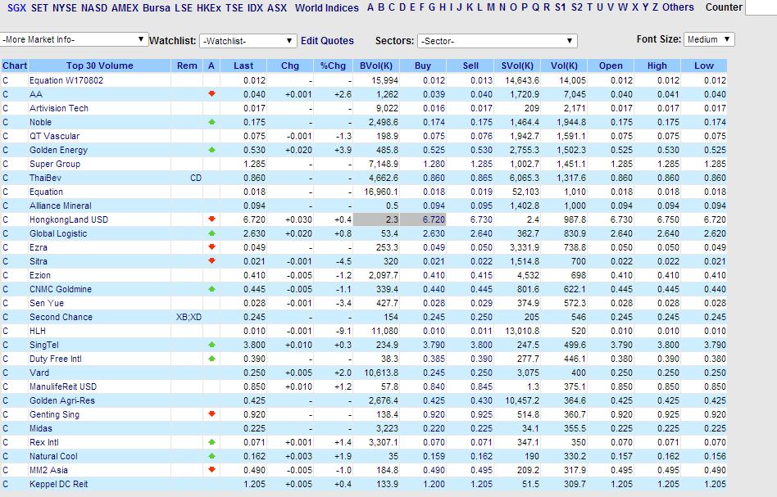Viewport: 777px width, 497px height.
Task: Select the ThaiBev counter name
Action: pos(45,178)
